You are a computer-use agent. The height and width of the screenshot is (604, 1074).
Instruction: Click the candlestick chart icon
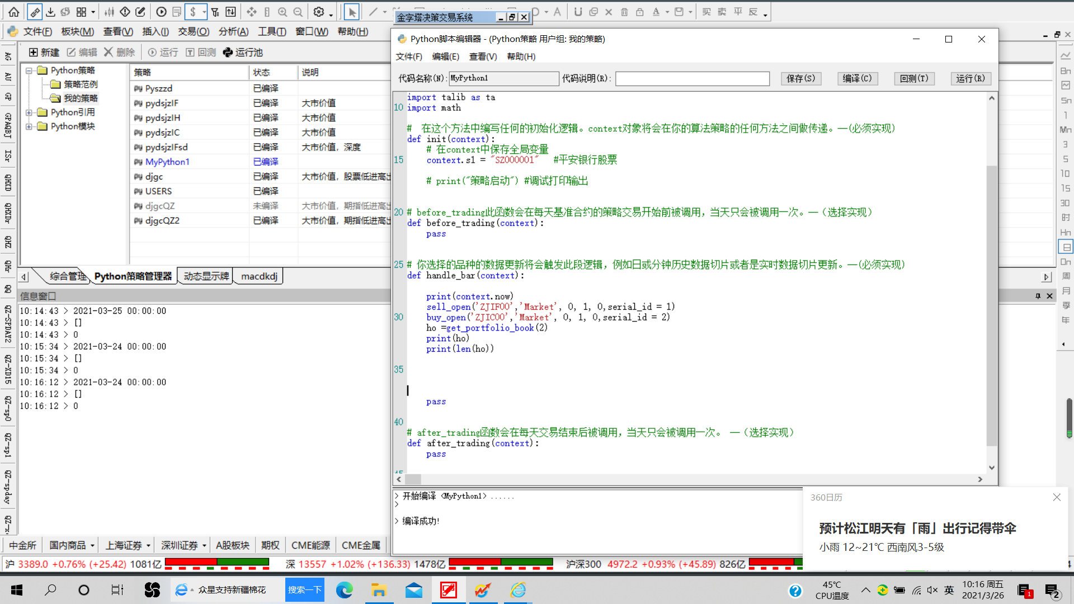point(110,12)
